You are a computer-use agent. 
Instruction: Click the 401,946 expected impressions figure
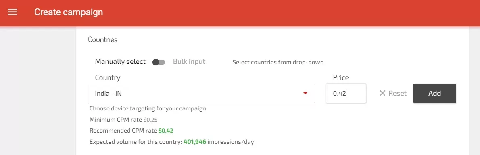195,142
